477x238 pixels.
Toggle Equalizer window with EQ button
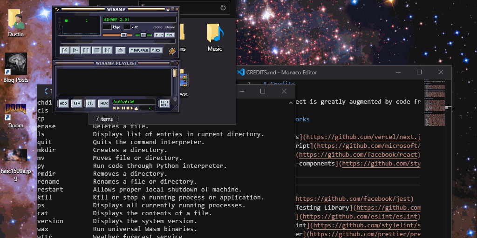pyautogui.click(x=159, y=35)
